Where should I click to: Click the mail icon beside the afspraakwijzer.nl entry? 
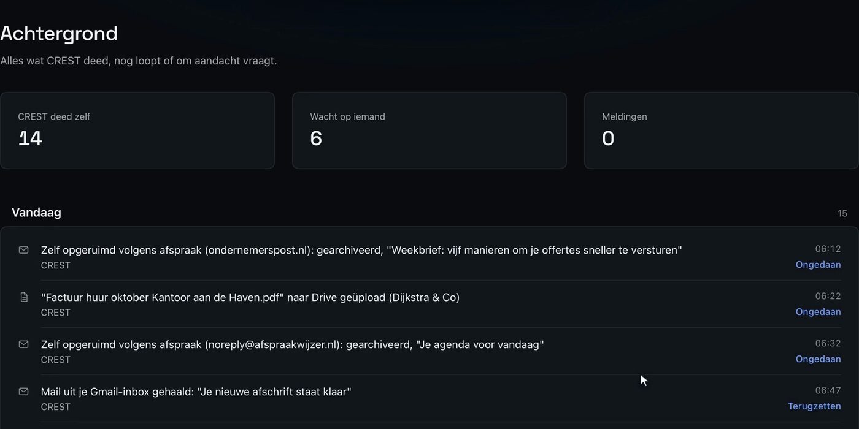pos(24,344)
